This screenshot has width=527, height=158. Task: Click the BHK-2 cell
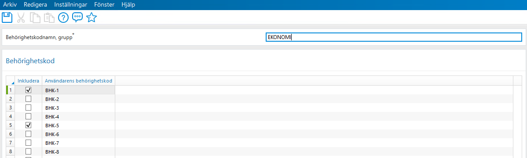click(79, 99)
